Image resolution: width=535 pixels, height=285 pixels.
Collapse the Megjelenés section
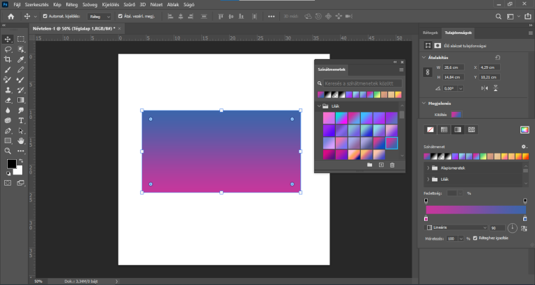click(424, 103)
